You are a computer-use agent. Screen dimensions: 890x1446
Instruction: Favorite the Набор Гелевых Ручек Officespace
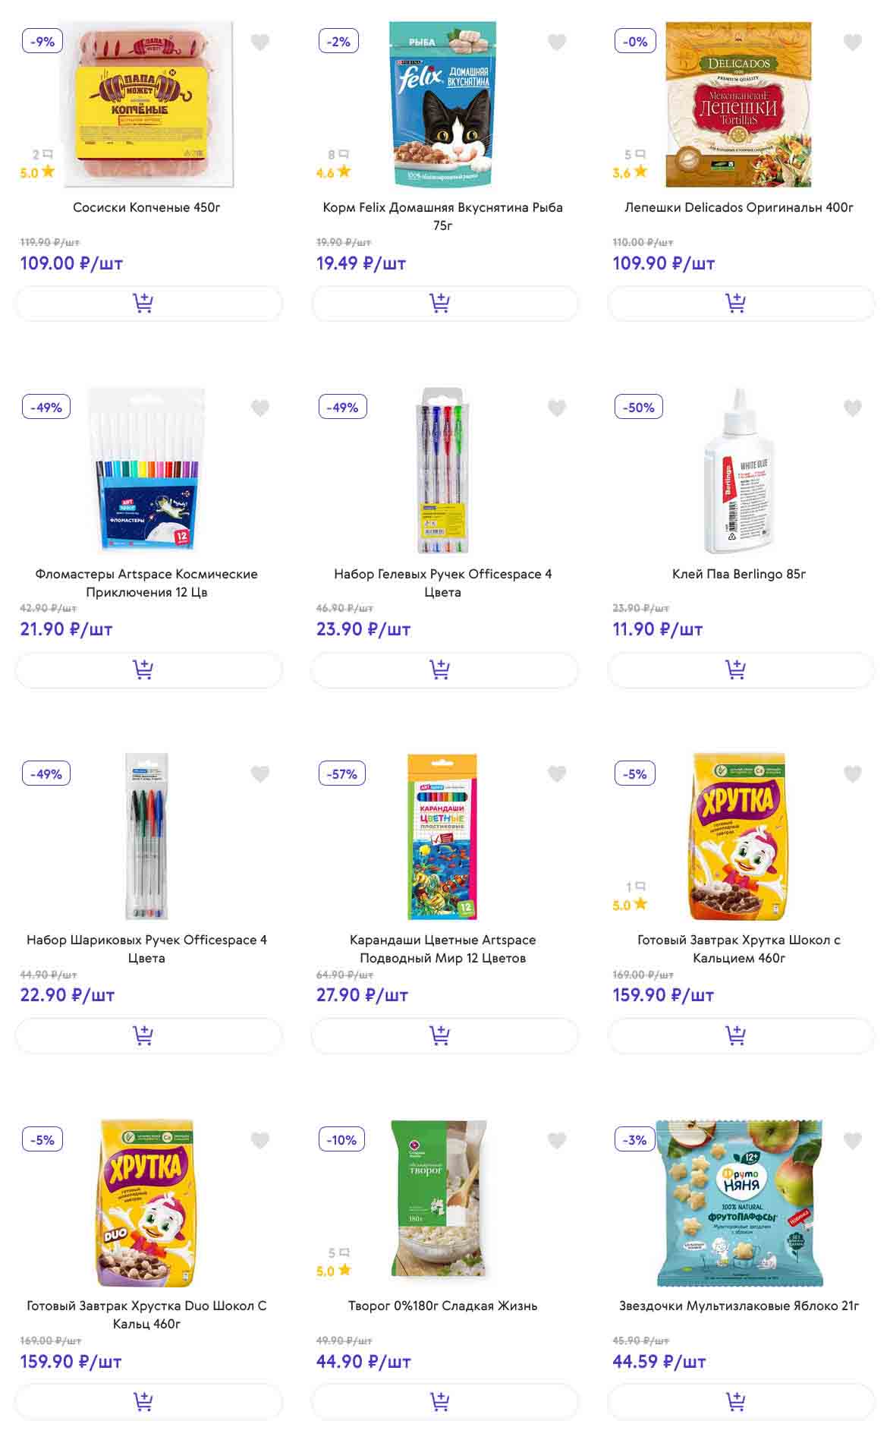(x=557, y=408)
